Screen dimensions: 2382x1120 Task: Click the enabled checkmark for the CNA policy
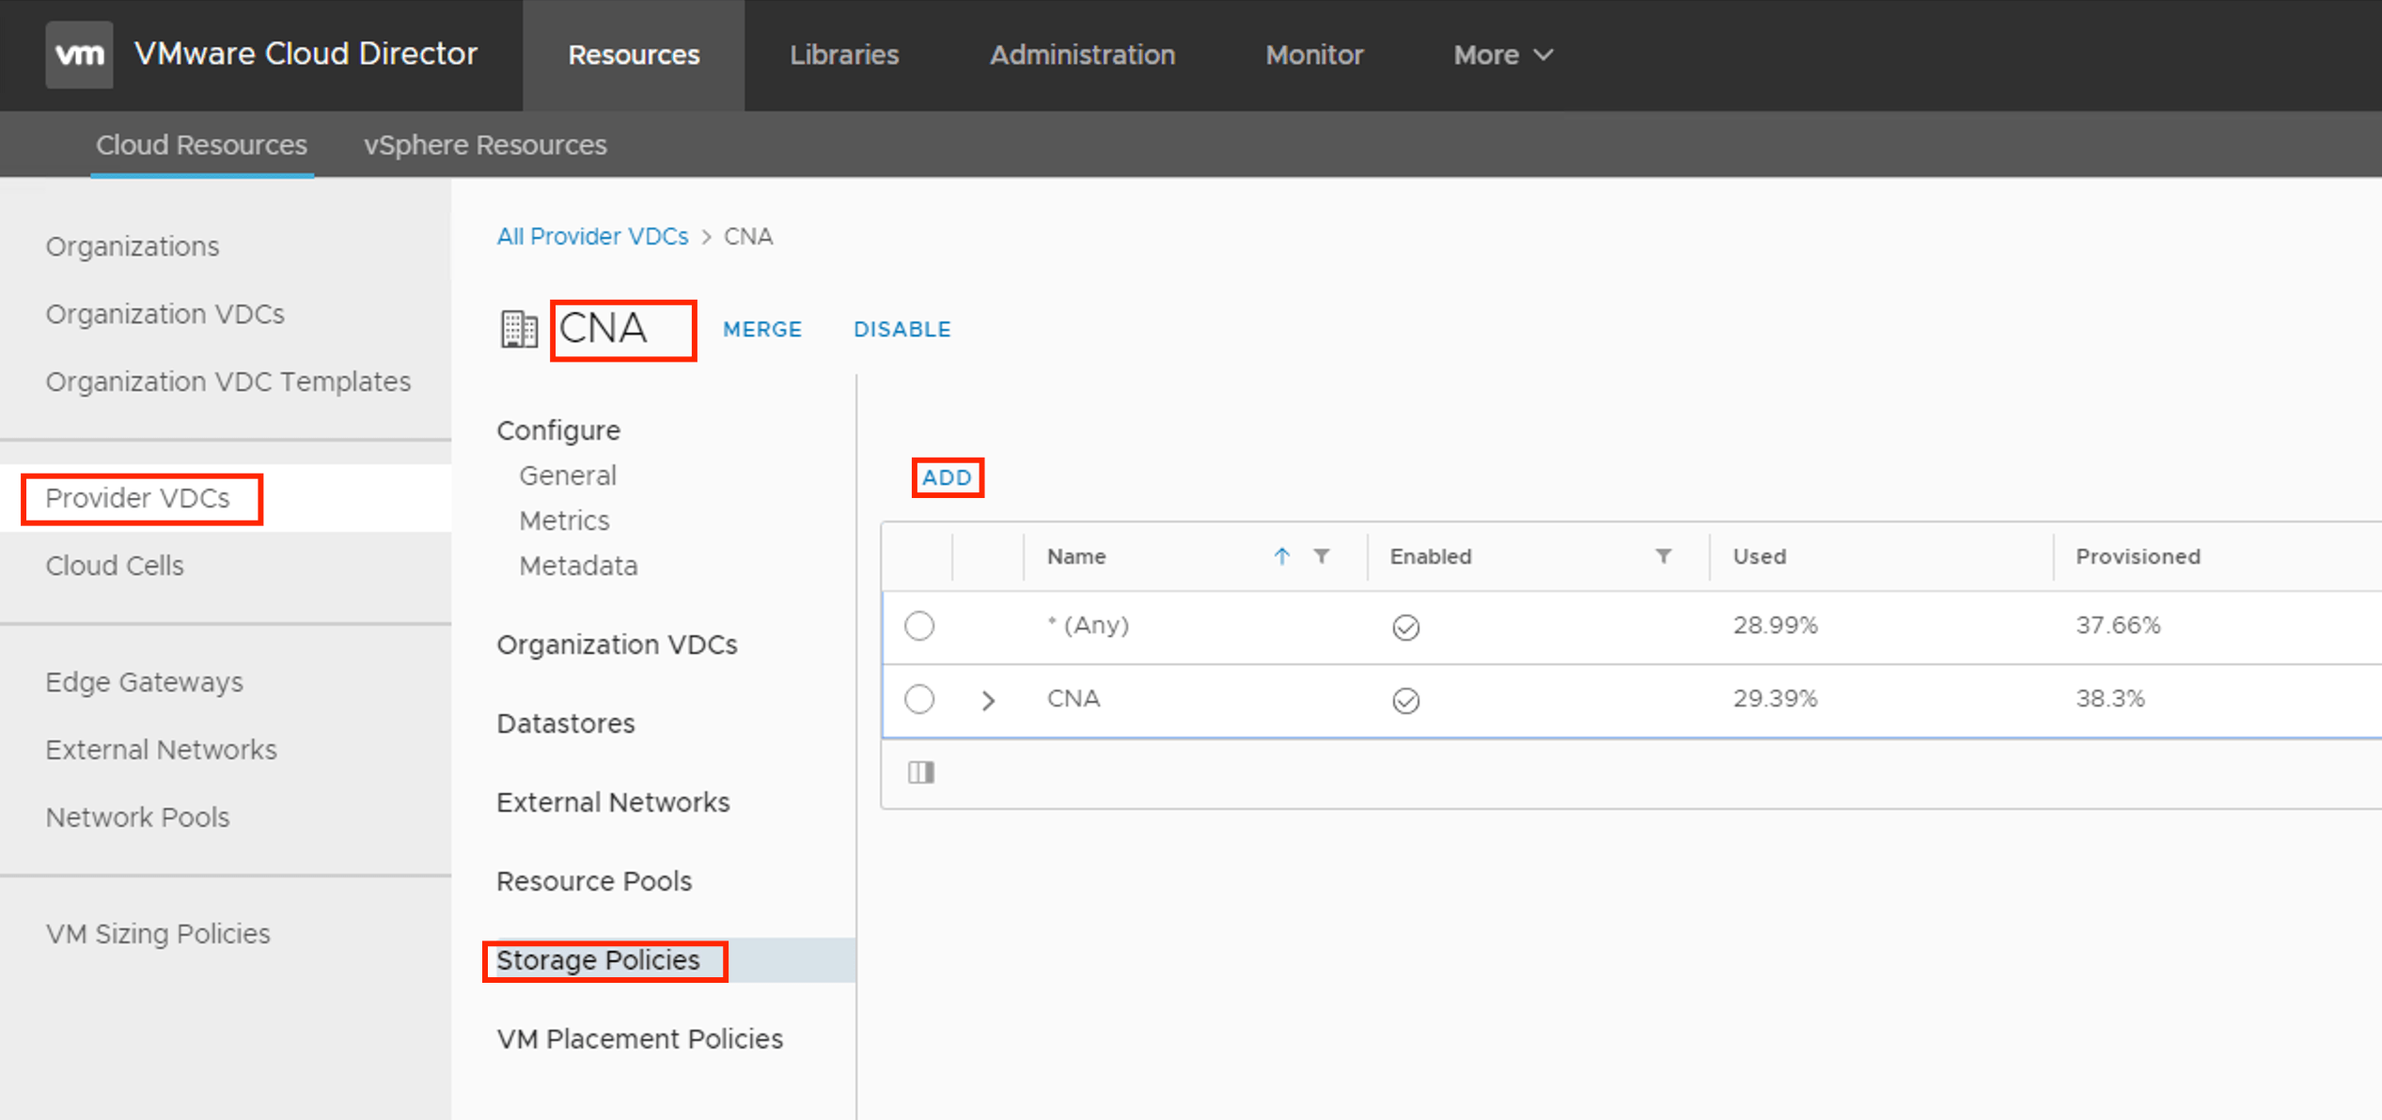(1405, 700)
